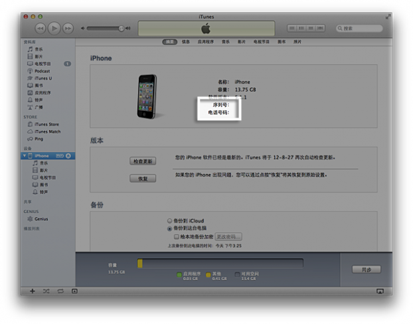The width and height of the screenshot is (413, 324).
Task: Click the volume slider knob
Action: [122, 29]
